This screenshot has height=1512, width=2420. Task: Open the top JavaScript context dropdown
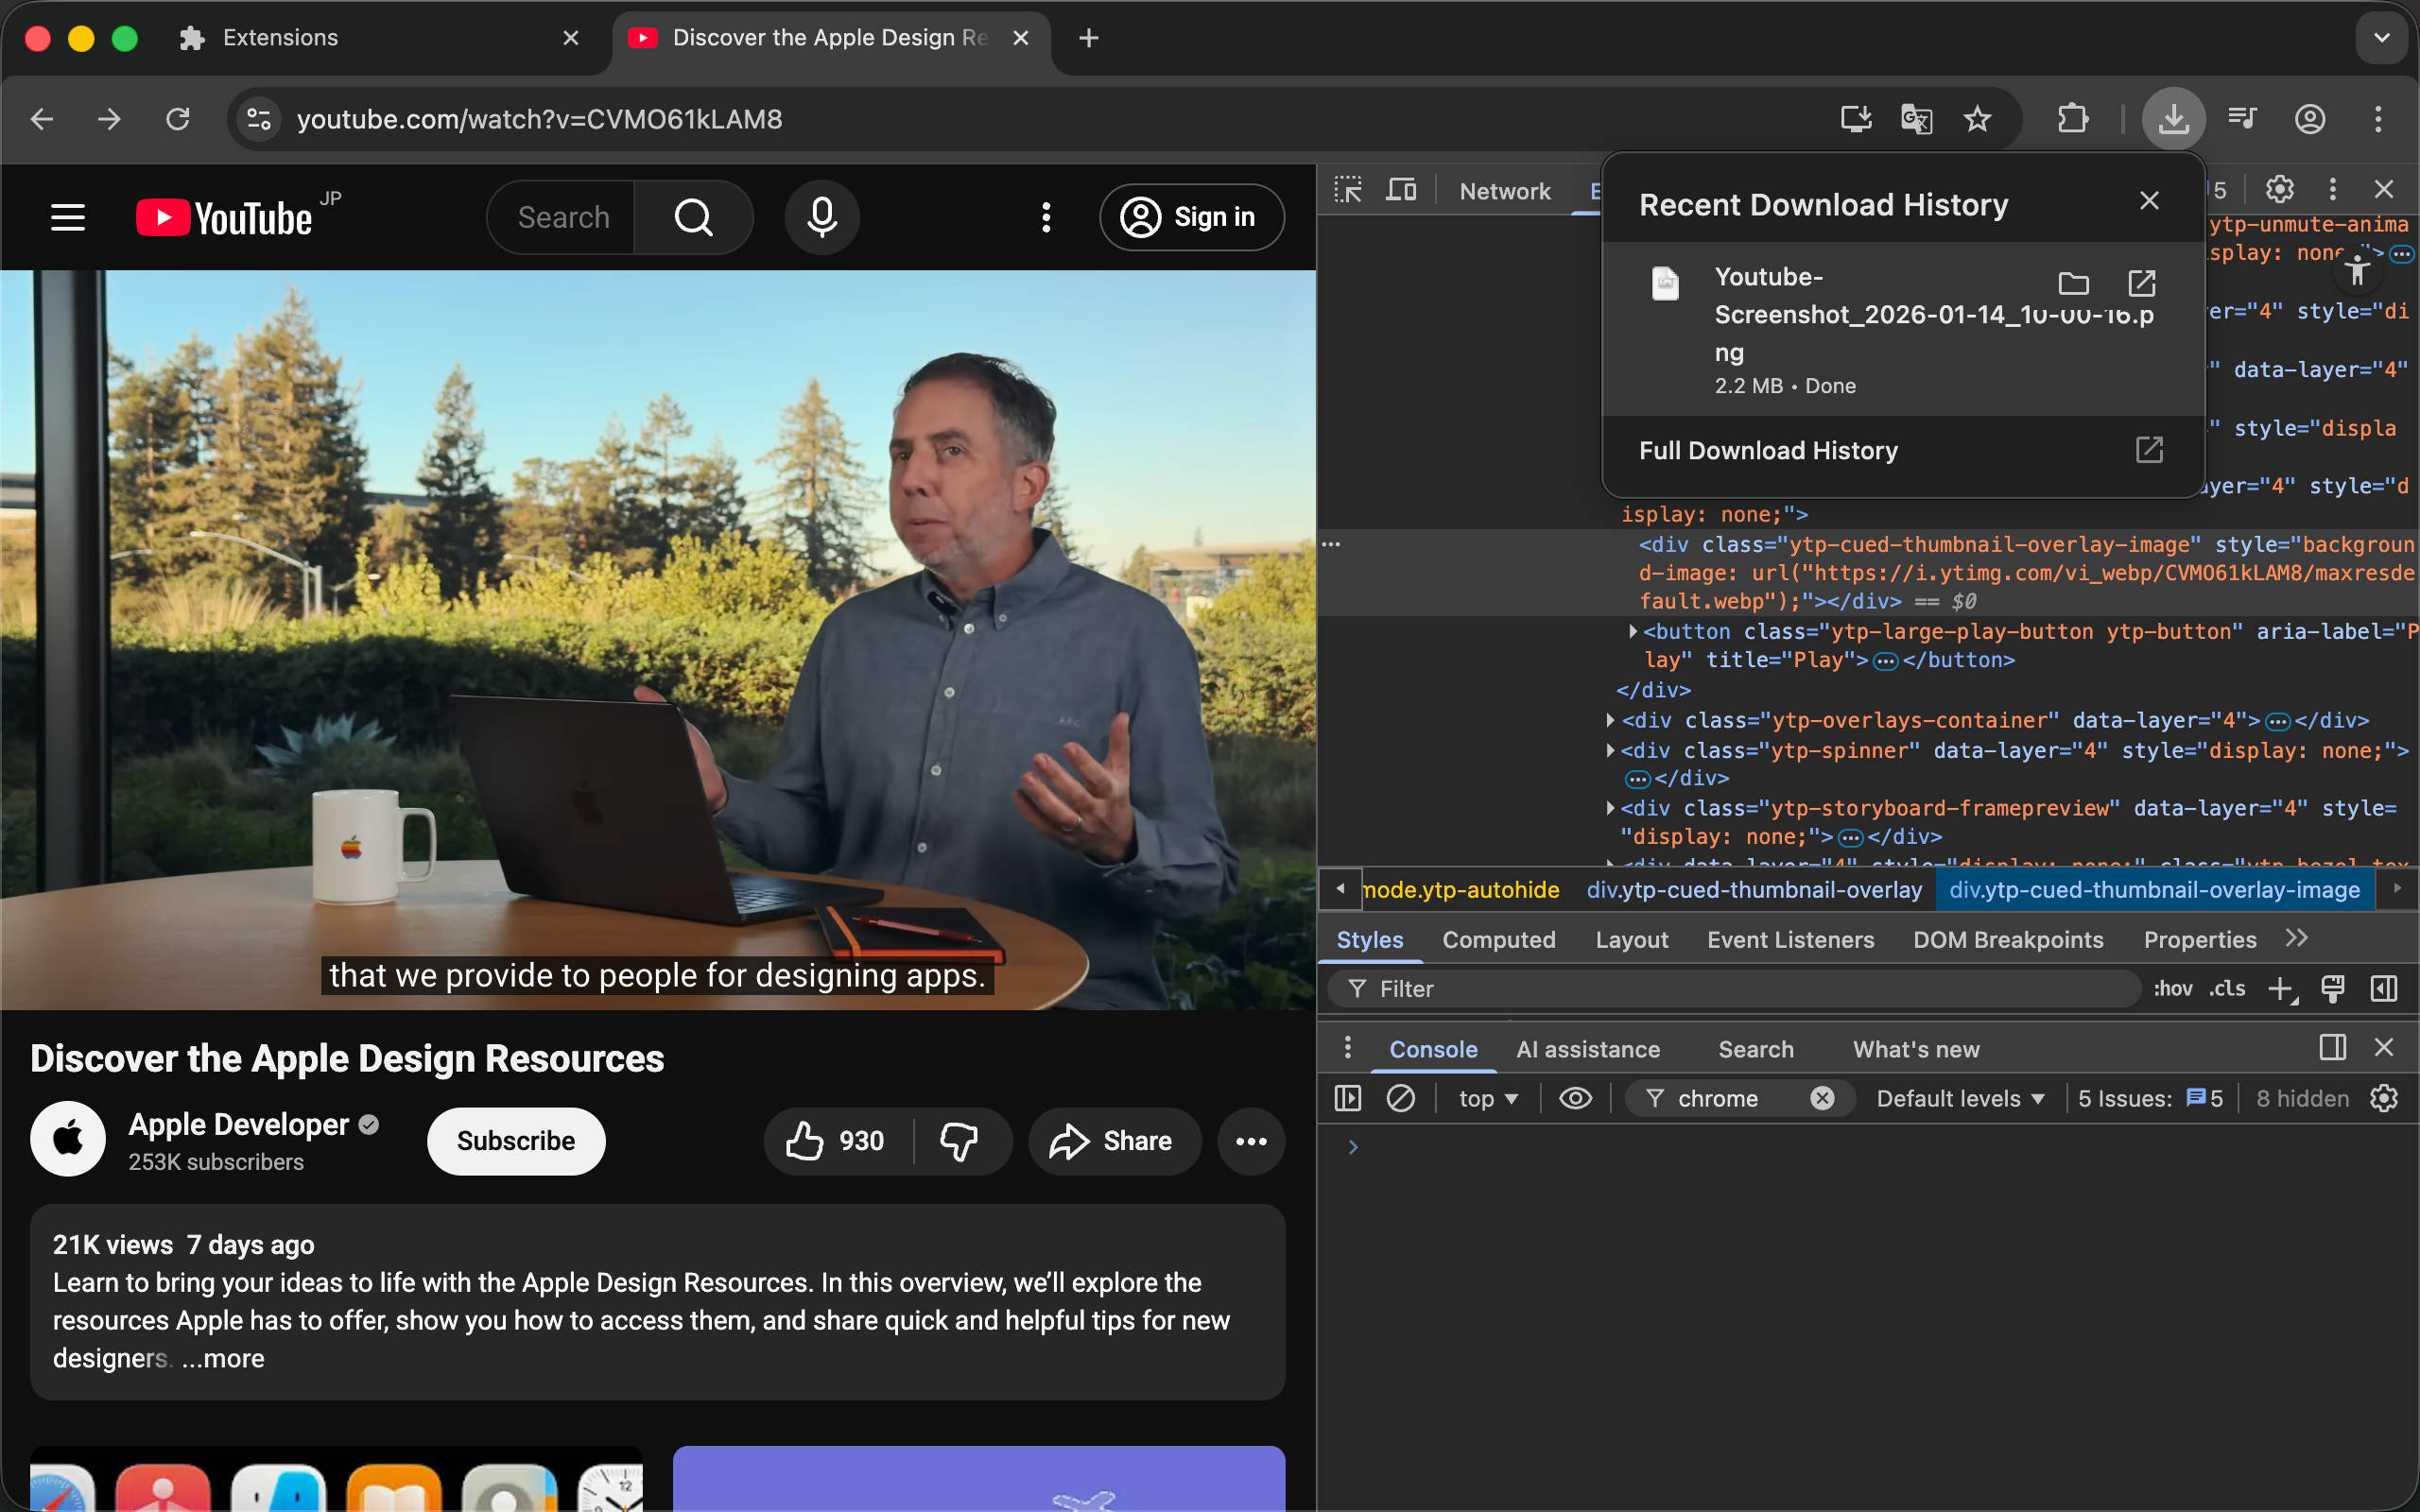coord(1487,1098)
